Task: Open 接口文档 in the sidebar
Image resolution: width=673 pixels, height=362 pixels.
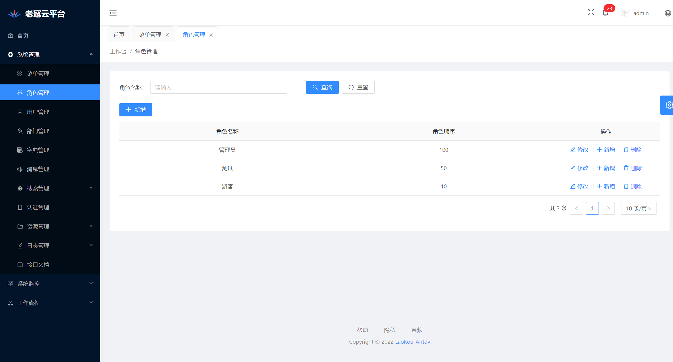Action: [x=38, y=265]
